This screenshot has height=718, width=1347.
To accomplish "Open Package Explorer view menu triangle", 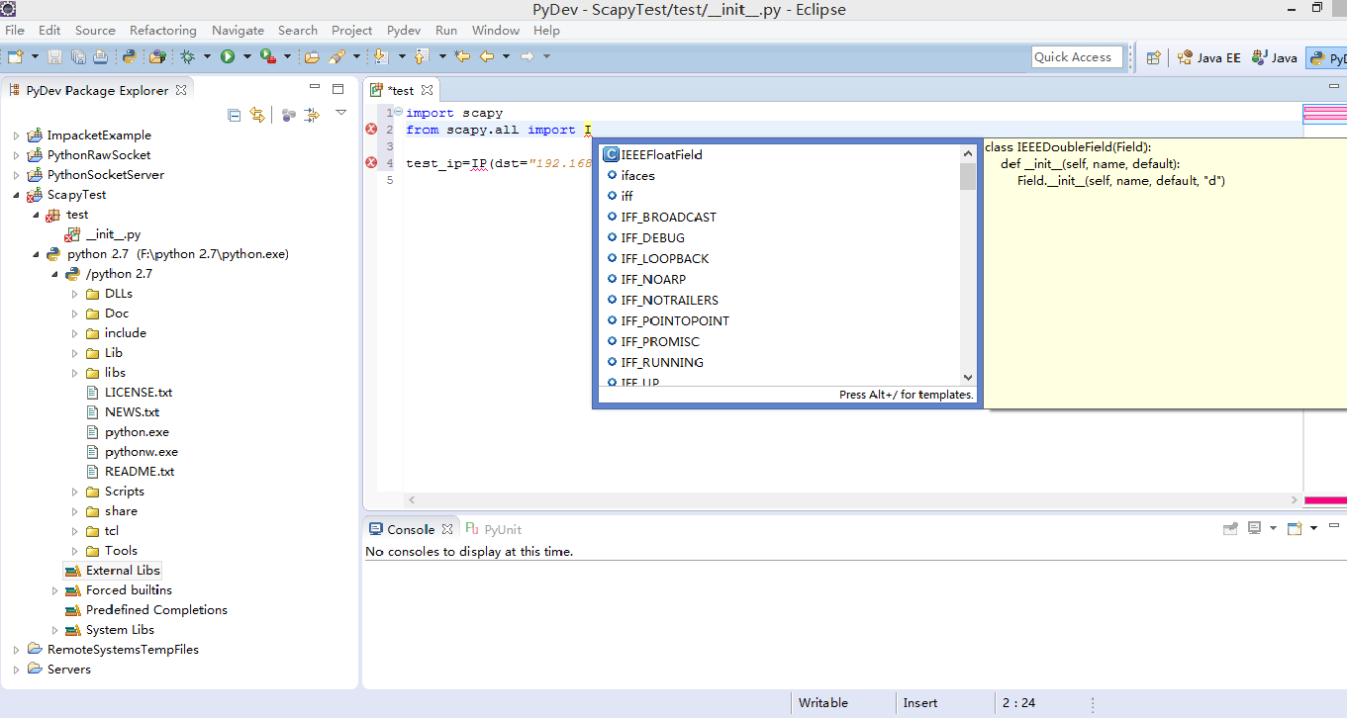I will [341, 113].
